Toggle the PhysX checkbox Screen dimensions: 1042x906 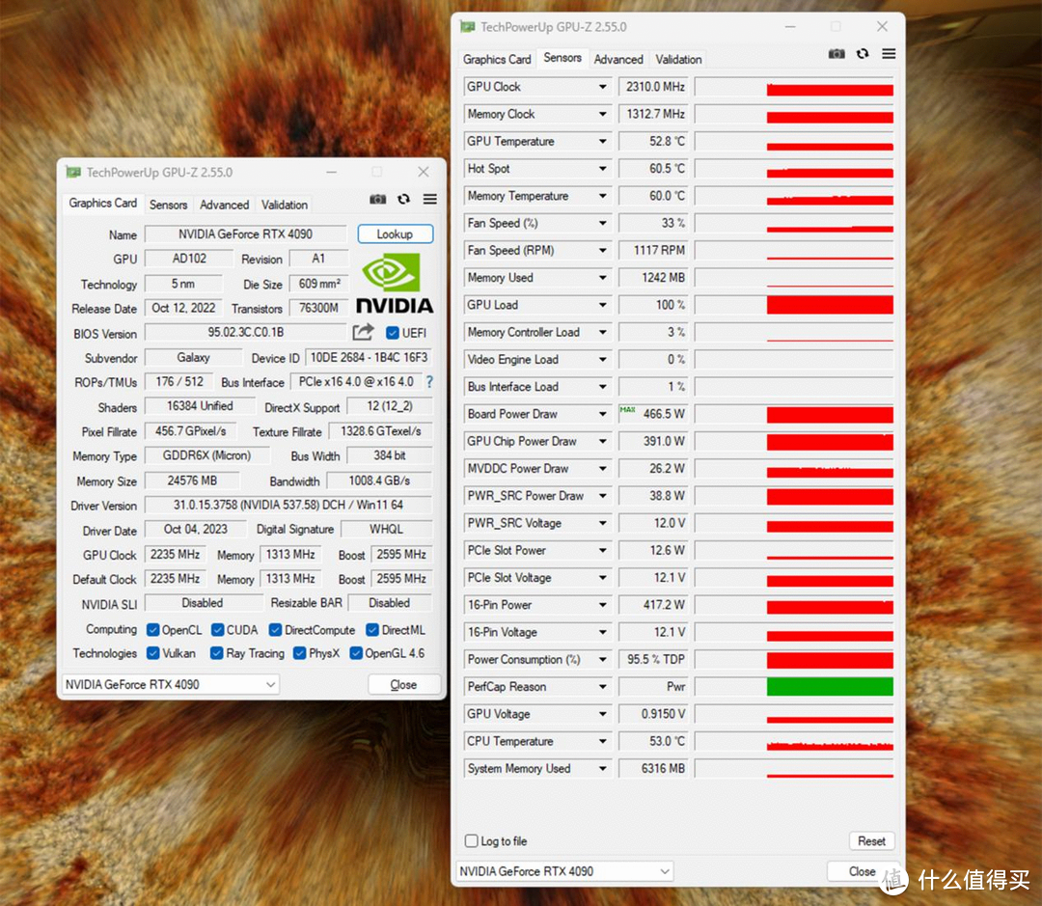(x=299, y=653)
